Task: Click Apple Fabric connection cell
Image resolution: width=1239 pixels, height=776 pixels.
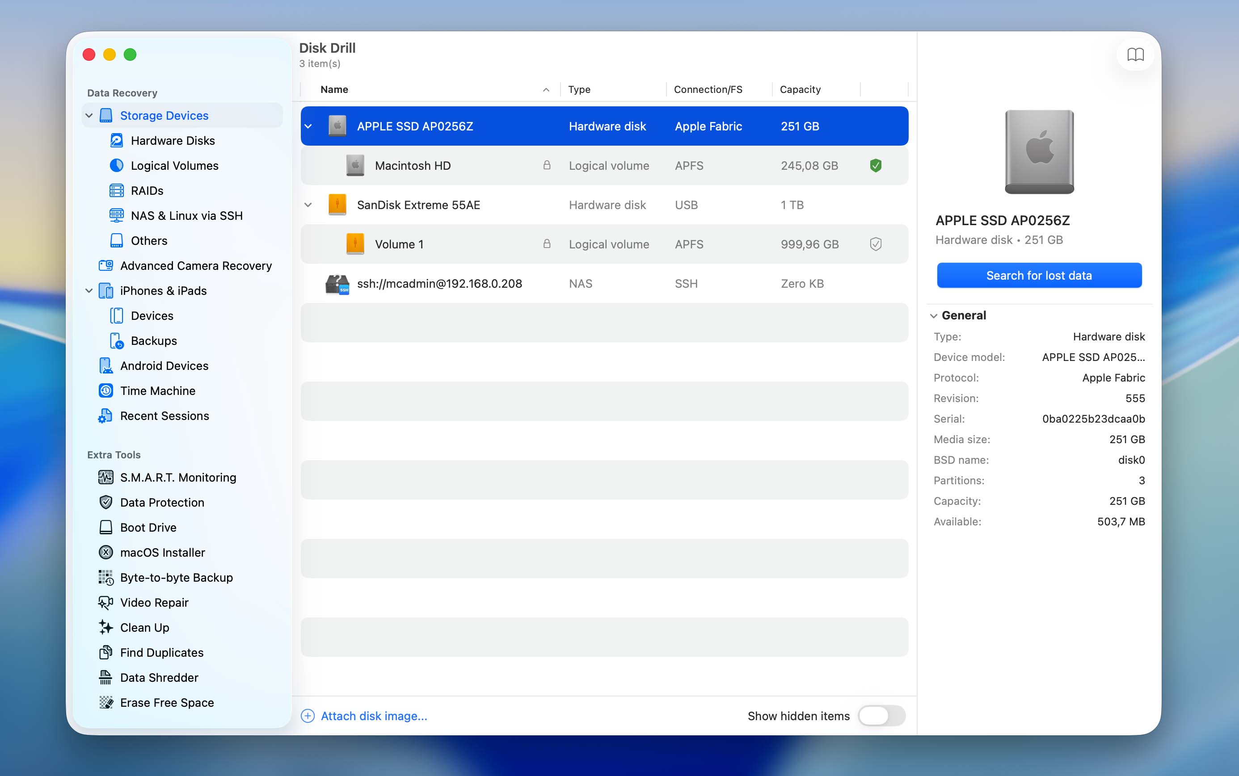Action: [x=708, y=126]
